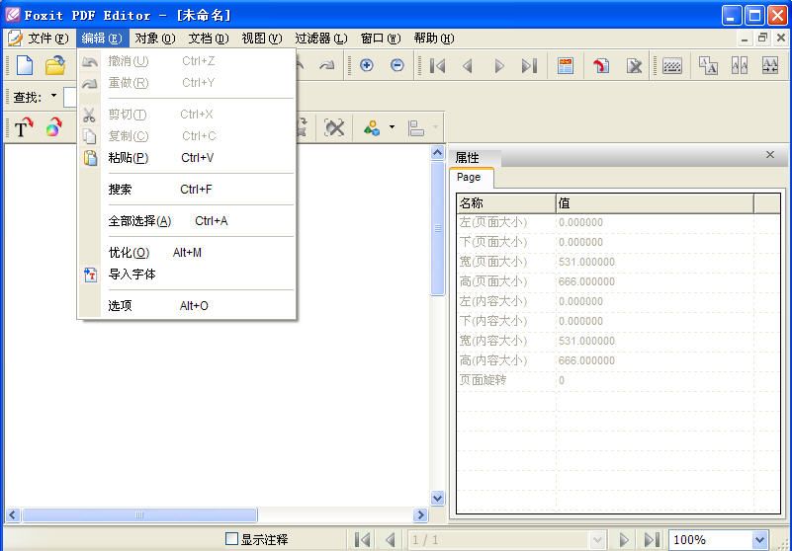Click the Foxit app icon beside File menu
The height and width of the screenshot is (551, 792).
[x=15, y=39]
